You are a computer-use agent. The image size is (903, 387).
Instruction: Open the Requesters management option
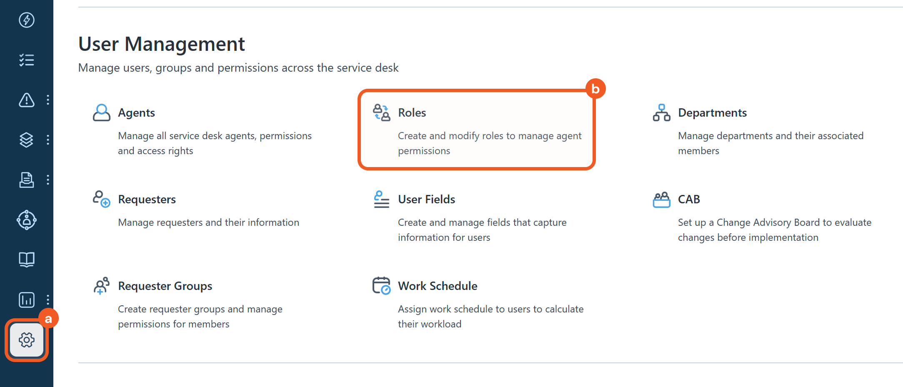coord(147,200)
